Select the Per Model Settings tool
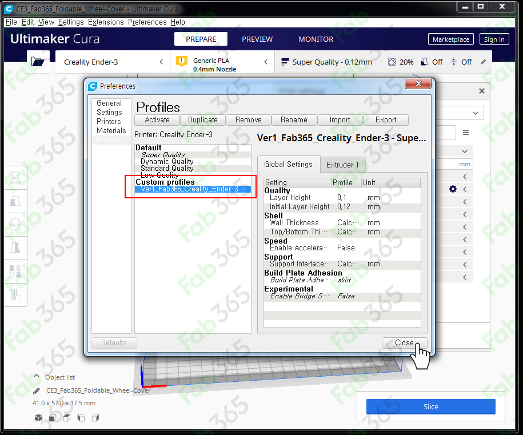 click(x=15, y=271)
